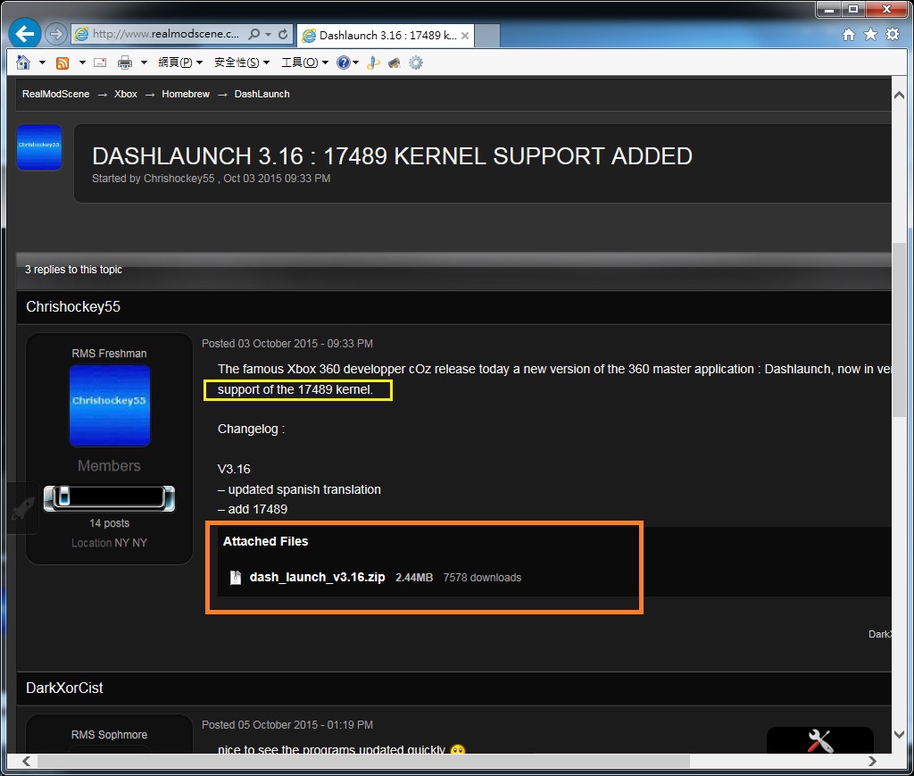The width and height of the screenshot is (914, 776).
Task: Click the 'Posted 03 October 2015 - 09:33 PM' text
Action: click(x=287, y=344)
